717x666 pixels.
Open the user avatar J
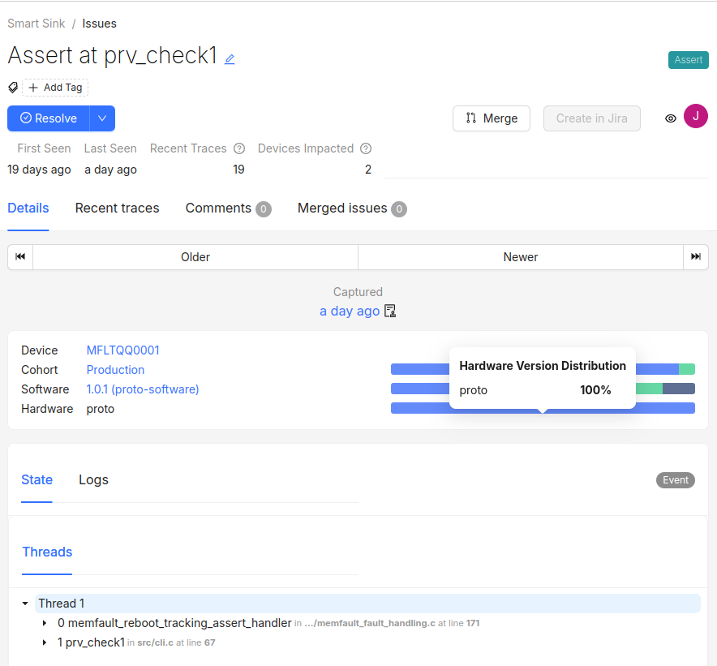point(695,117)
